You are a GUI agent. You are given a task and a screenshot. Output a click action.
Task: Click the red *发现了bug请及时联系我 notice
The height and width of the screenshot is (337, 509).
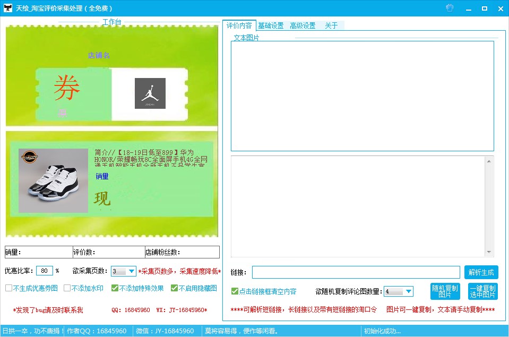[x=48, y=310]
